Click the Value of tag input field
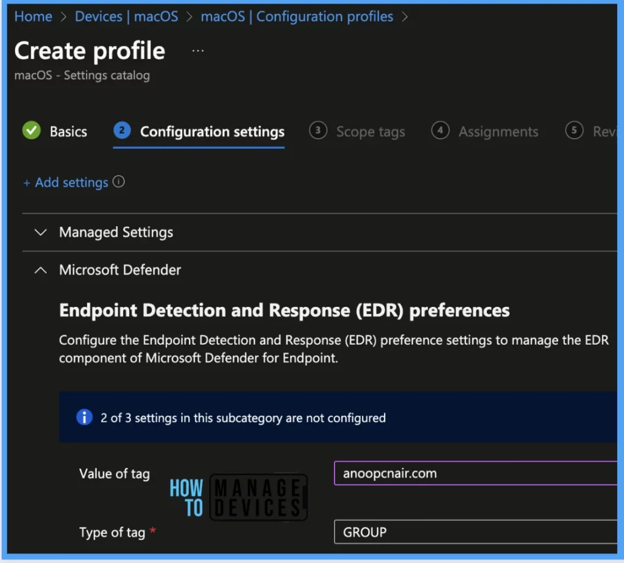The image size is (624, 563). (475, 473)
